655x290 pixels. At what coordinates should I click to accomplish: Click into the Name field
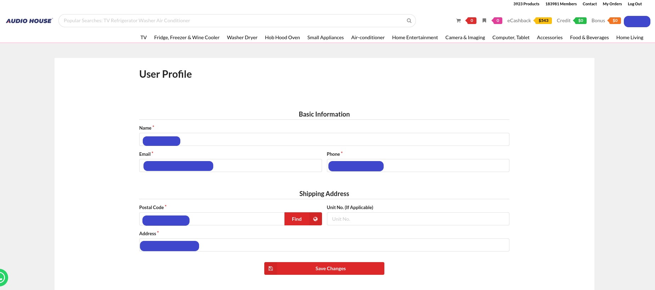[324, 140]
